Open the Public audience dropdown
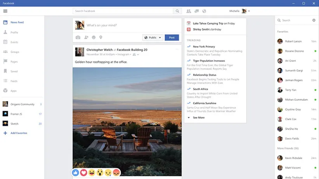This screenshot has height=179, width=319. pyautogui.click(x=153, y=38)
